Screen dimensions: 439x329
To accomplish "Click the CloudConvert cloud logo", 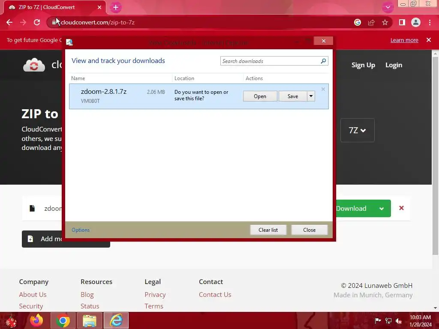I will (x=34, y=65).
